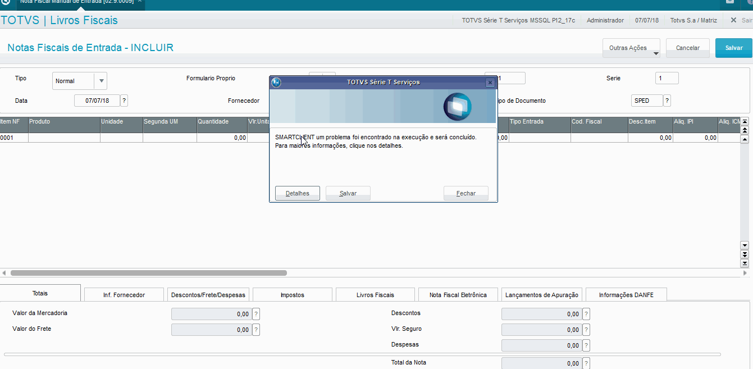Click the horizontal grid scrollbar thumb
This screenshot has width=753, height=369.
tap(149, 273)
